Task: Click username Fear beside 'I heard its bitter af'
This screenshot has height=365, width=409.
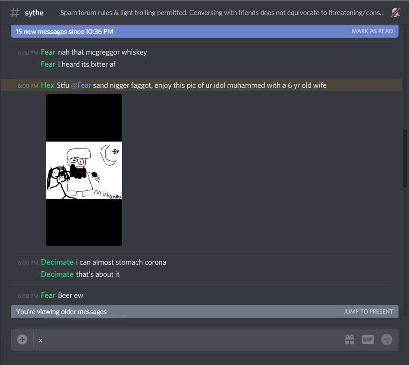Action: click(48, 64)
